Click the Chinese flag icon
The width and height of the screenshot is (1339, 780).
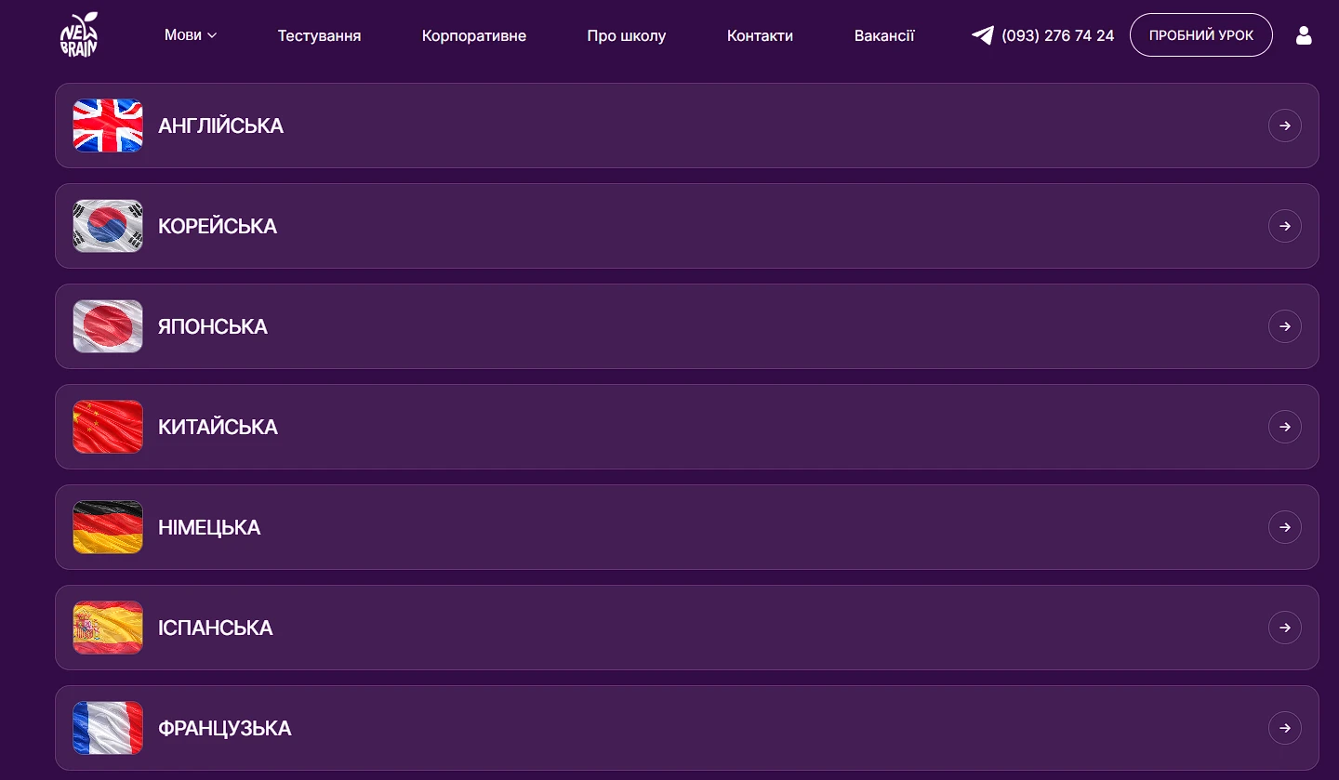(x=108, y=427)
